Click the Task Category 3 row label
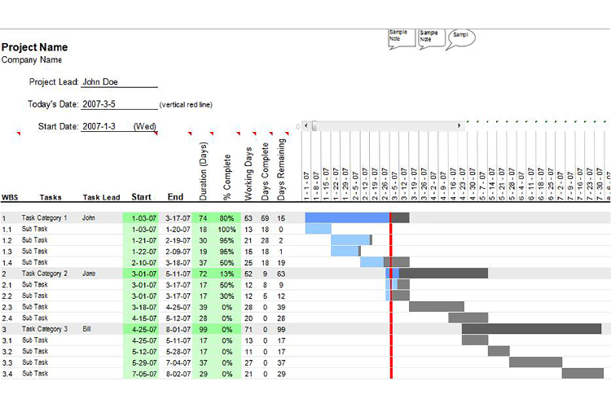Viewport: 611px width, 408px height. point(45,329)
